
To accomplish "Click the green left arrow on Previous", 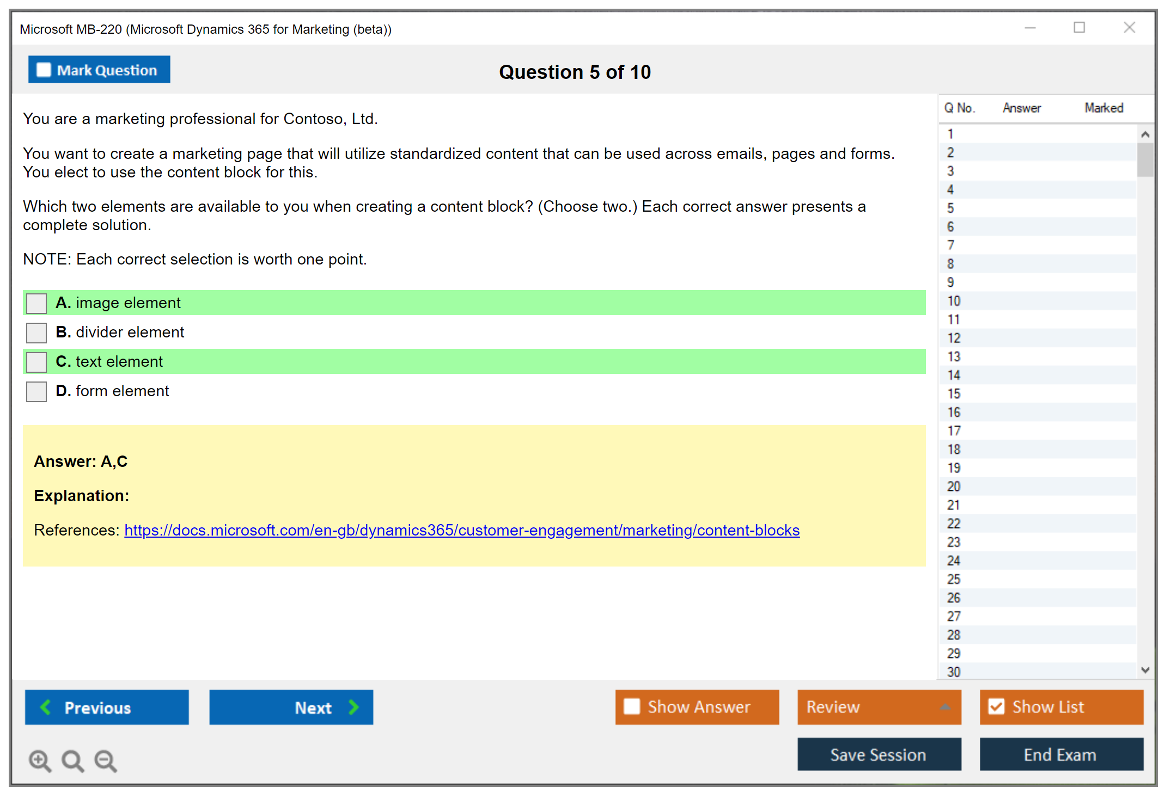I will [46, 707].
